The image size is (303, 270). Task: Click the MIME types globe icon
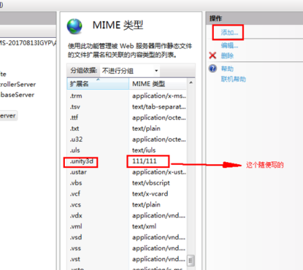[74, 26]
